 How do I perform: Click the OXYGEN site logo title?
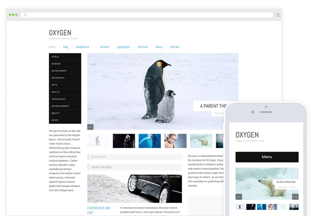pyautogui.click(x=60, y=33)
